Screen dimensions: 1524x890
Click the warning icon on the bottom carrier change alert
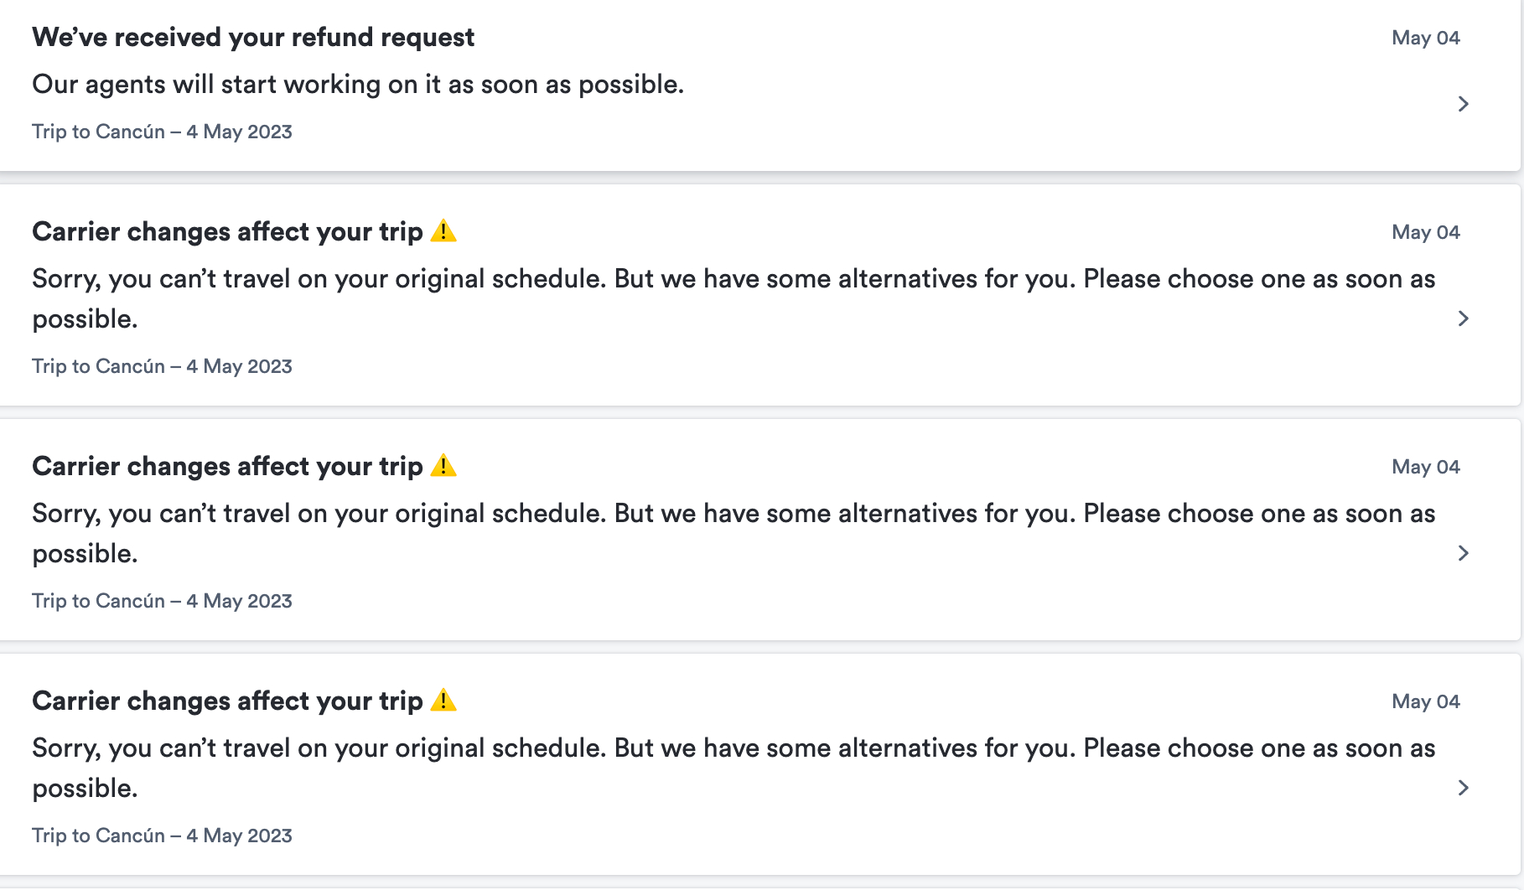[x=443, y=701]
